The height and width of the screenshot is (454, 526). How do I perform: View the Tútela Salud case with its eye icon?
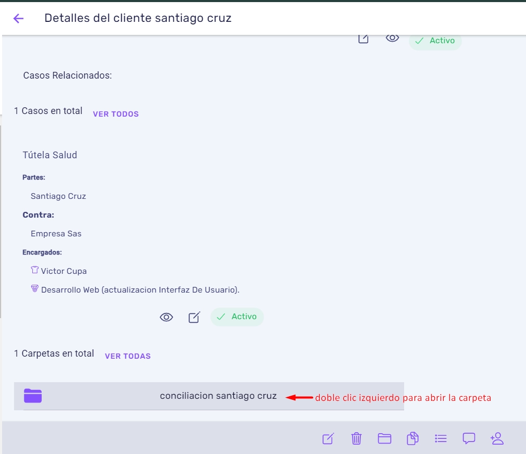coord(166,317)
